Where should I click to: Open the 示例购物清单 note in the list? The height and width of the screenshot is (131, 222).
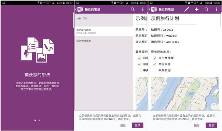tap(104, 41)
